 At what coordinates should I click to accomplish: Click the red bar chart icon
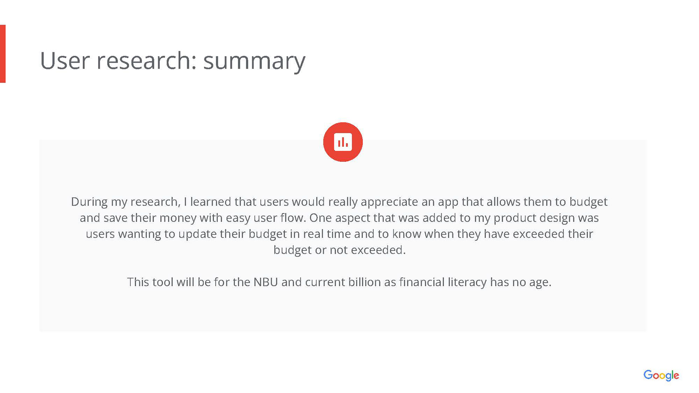point(343,142)
